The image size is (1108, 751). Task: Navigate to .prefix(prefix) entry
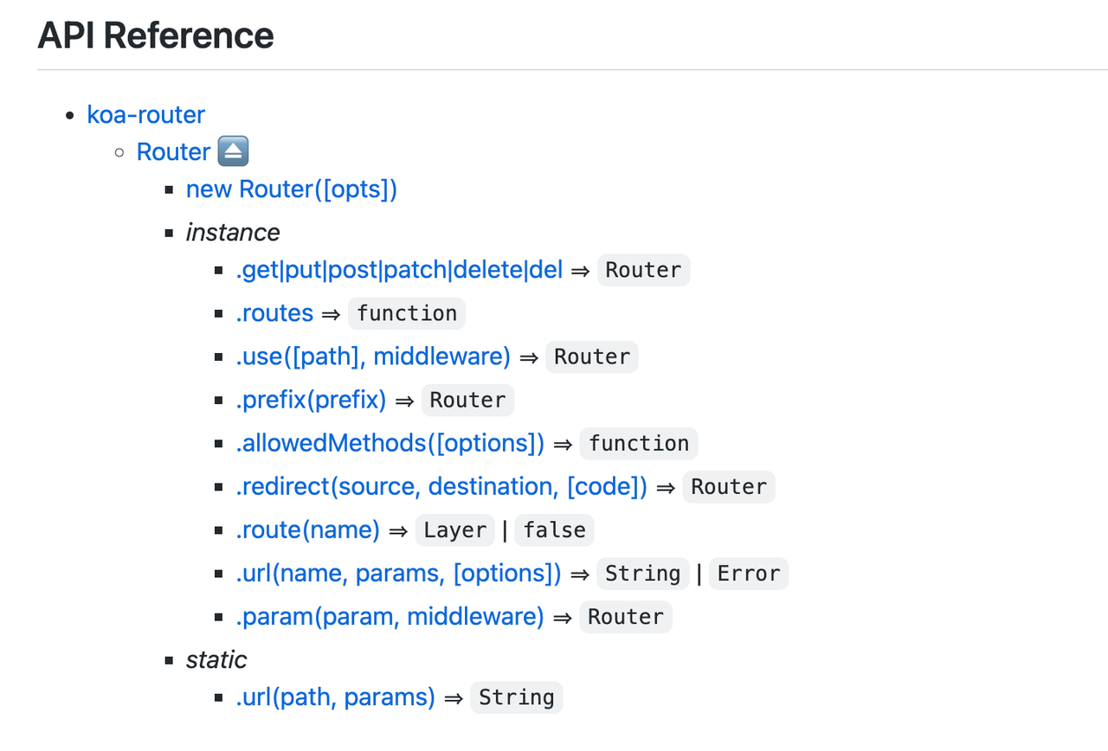click(311, 400)
